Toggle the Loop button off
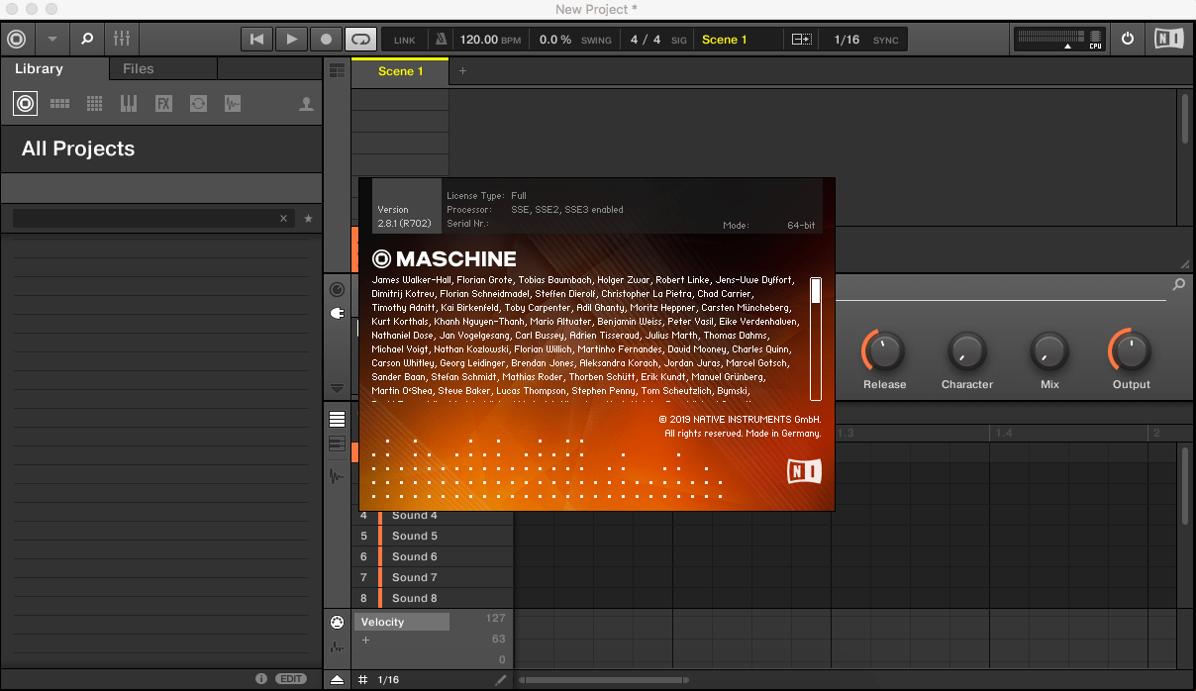This screenshot has width=1196, height=691. [360, 40]
